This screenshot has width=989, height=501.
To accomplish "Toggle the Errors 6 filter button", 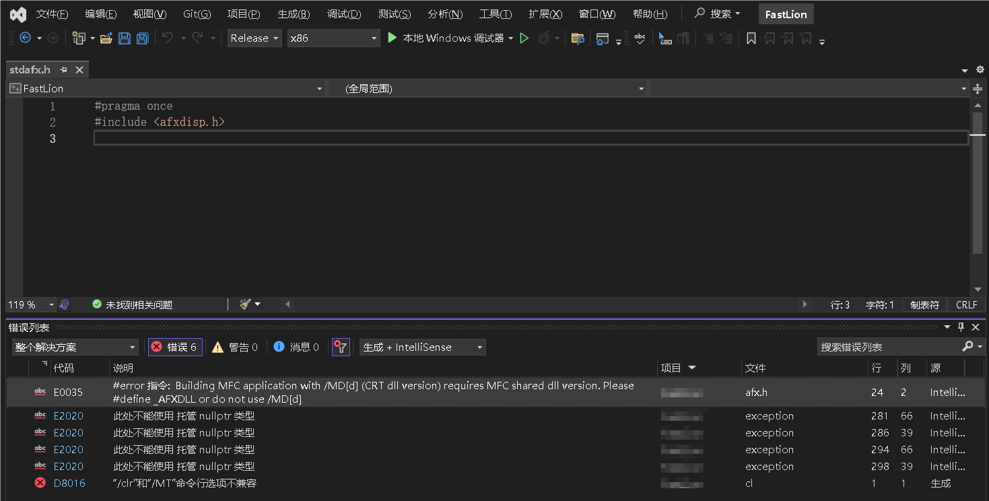I will [175, 347].
